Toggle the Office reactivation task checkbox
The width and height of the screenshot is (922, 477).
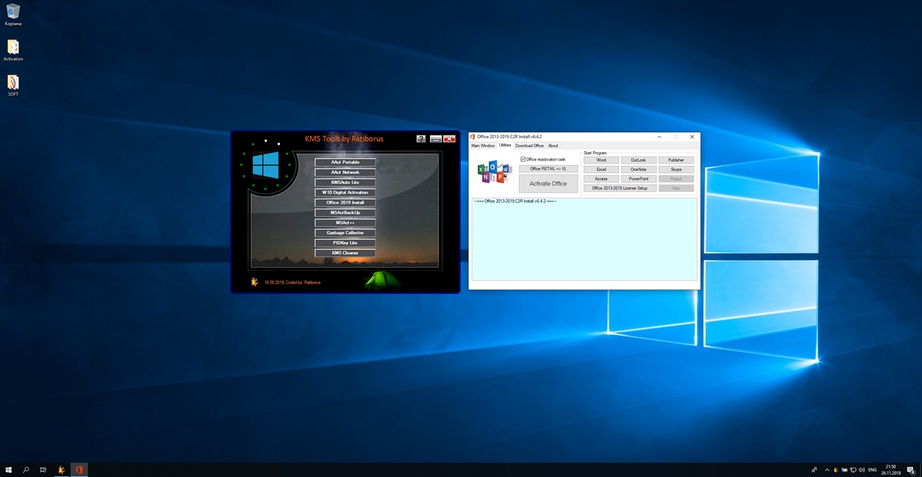(523, 159)
